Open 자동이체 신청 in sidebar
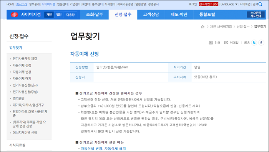269x152 pixels. click(x=22, y=65)
